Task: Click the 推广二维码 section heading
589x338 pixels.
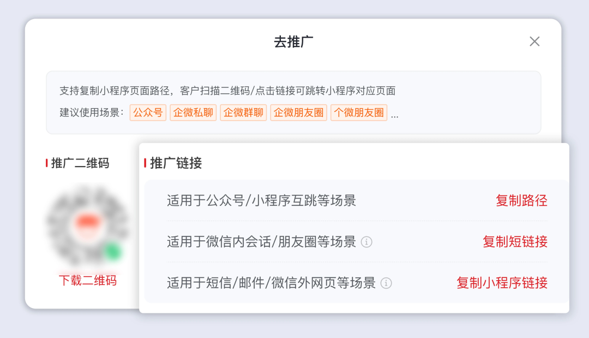Action: coord(80,163)
